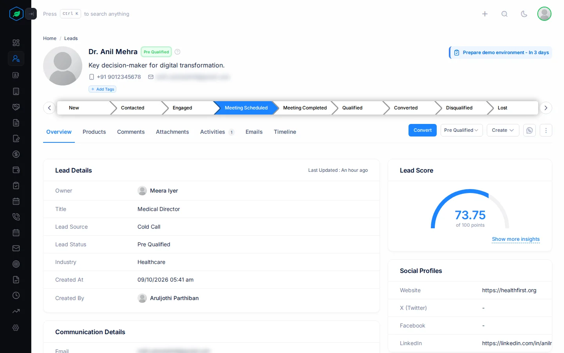Viewport: 564px width, 353px height.
Task: Open the wallet sidebar icon
Action: [x=16, y=170]
